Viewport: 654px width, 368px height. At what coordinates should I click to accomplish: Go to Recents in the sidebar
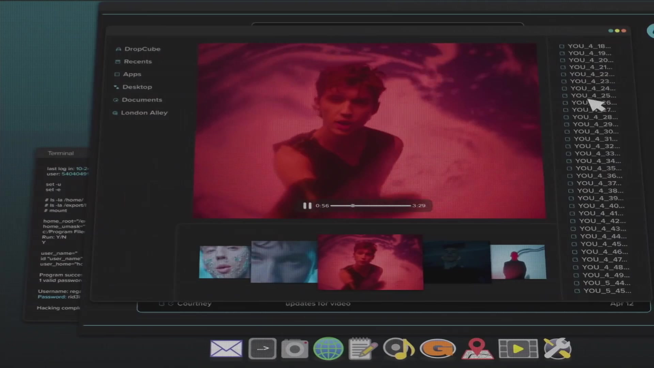138,62
